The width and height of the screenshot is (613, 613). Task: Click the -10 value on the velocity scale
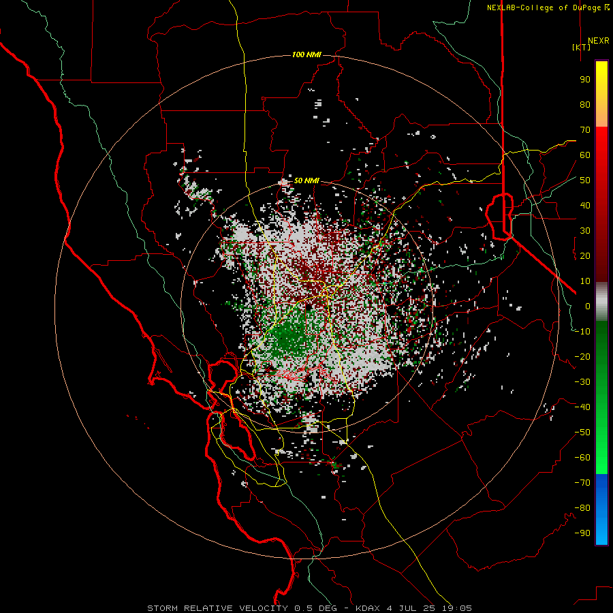[x=582, y=332]
